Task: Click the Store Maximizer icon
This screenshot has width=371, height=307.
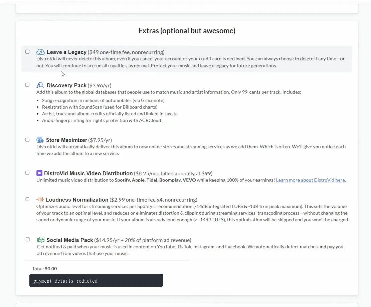Action: [40, 140]
